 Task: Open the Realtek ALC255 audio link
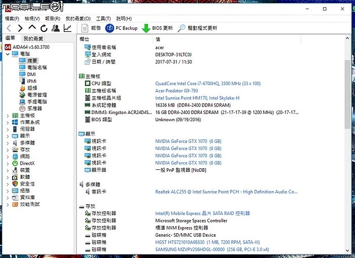pyautogui.click(x=226, y=192)
